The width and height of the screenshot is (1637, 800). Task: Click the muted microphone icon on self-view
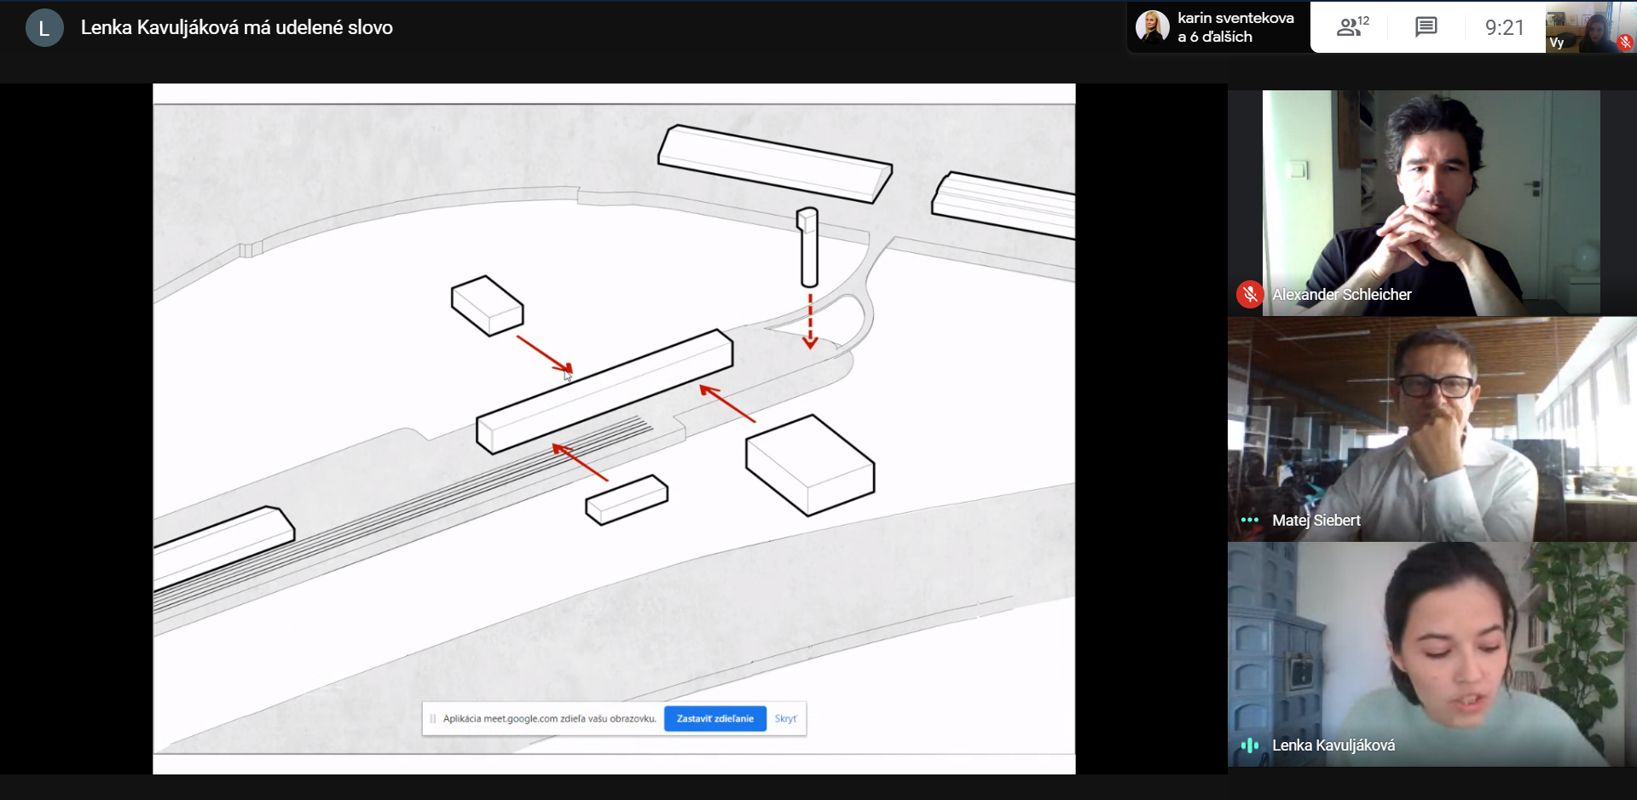(1625, 42)
